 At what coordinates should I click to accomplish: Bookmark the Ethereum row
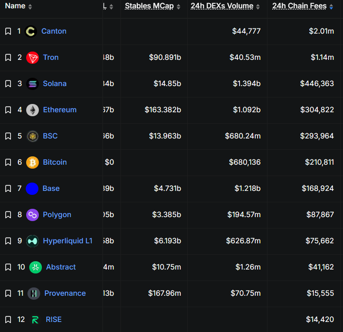pyautogui.click(x=8, y=110)
